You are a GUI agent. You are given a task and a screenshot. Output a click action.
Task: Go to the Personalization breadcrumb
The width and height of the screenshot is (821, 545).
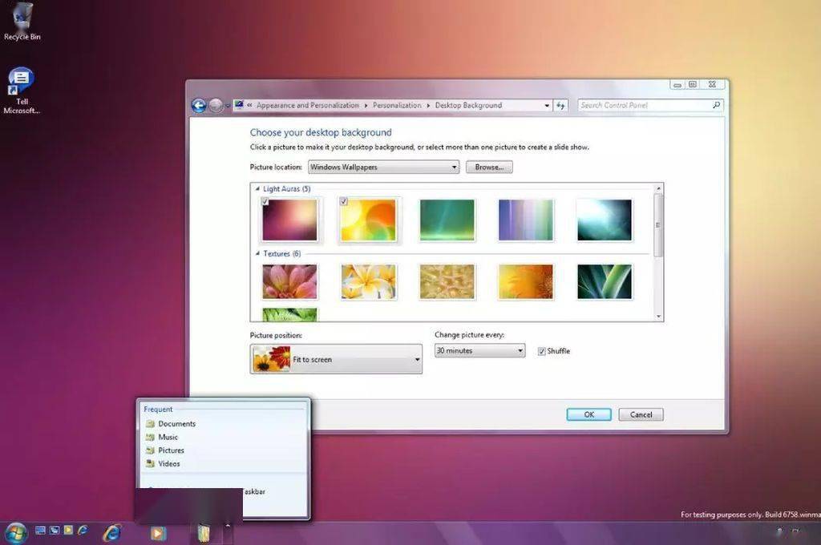point(397,105)
